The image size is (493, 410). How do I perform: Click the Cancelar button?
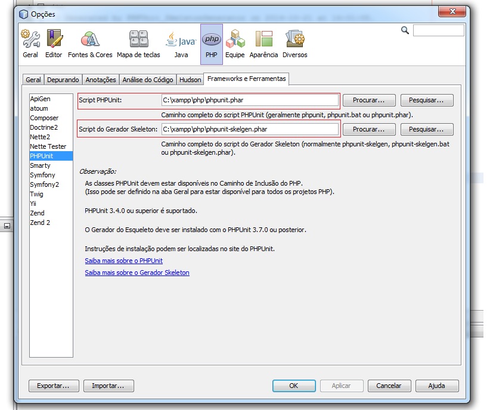389,386
